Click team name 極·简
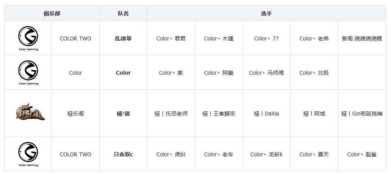This screenshot has height=174, width=391. [x=123, y=114]
